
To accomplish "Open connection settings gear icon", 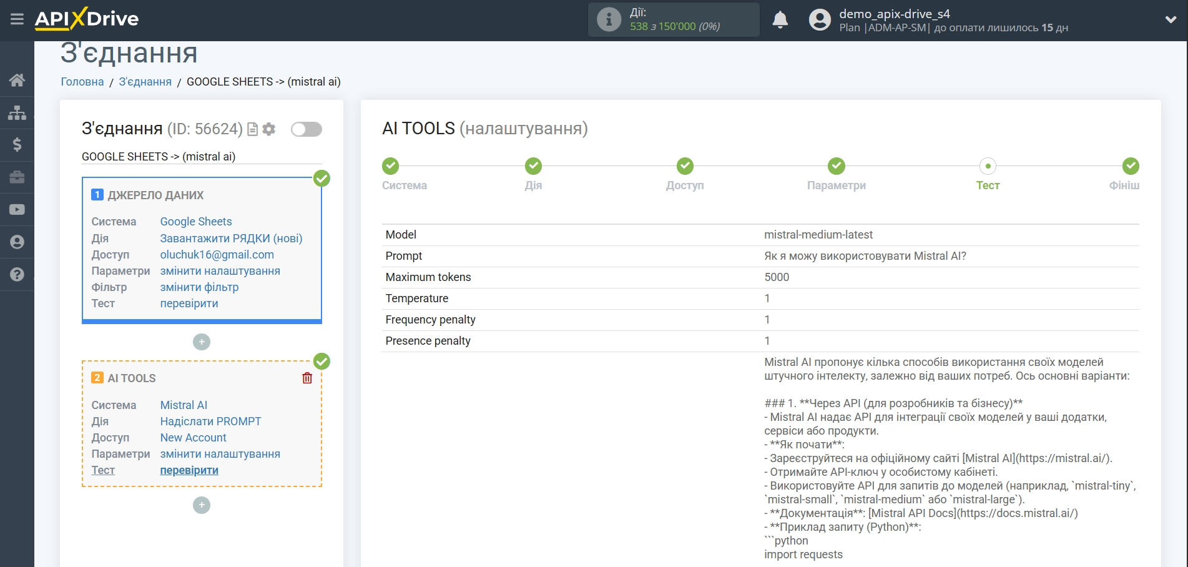I will pos(269,129).
